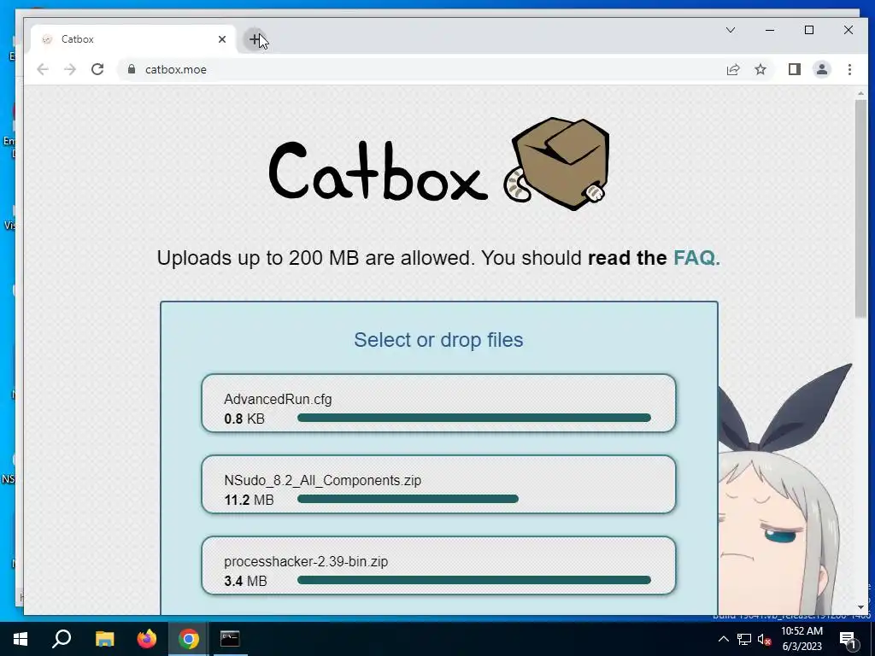Minimize the Chrome window

point(770,30)
